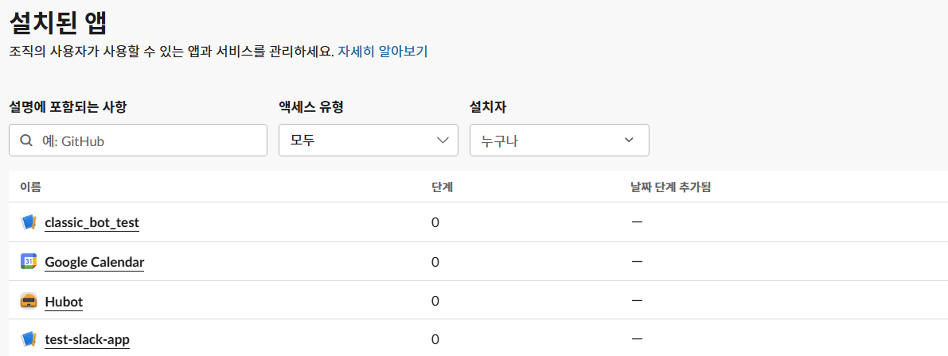Viewport: 948px width, 356px height.
Task: Click the search magnifier icon
Action: tap(26, 140)
